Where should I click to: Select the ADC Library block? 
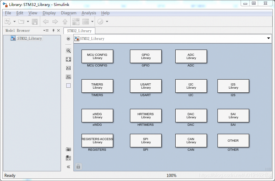click(191, 56)
